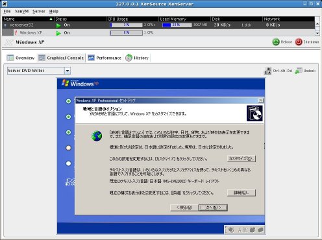Click the Windows XP CPU usage bar
322x240 pixels.
(126, 32)
